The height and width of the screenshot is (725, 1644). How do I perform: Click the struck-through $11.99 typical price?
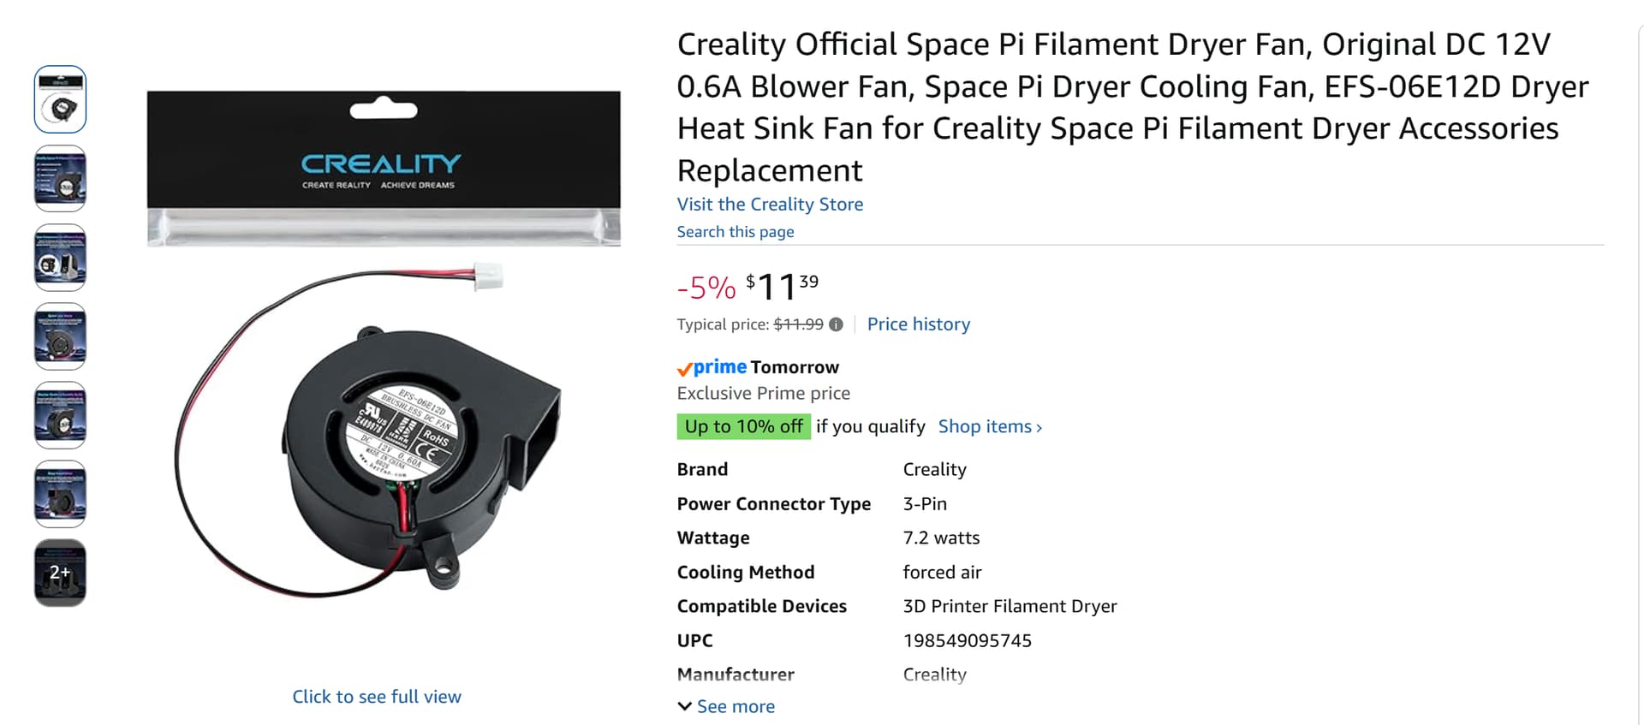(798, 324)
